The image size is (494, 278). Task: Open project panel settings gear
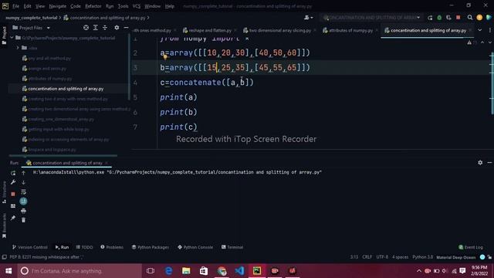coord(117,28)
